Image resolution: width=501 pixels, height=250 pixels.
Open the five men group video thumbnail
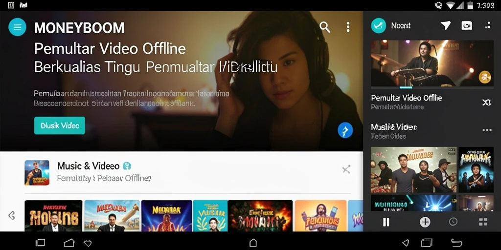coord(413,169)
